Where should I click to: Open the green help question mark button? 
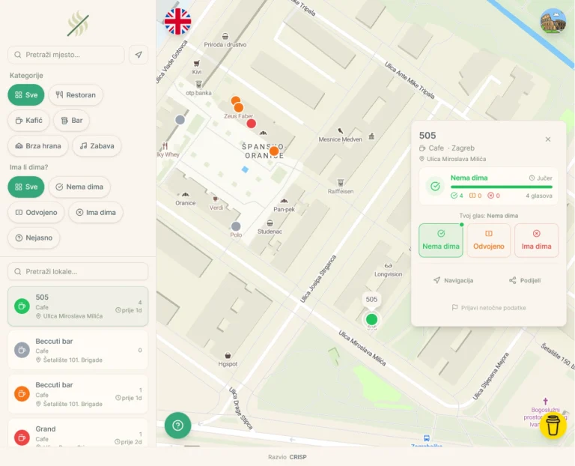point(178,426)
